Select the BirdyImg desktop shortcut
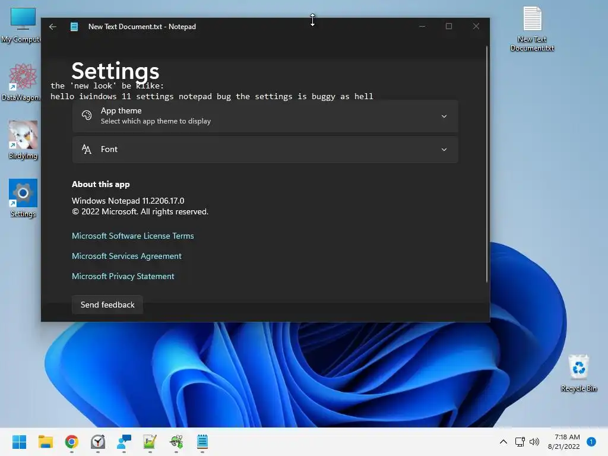608x456 pixels. click(23, 140)
